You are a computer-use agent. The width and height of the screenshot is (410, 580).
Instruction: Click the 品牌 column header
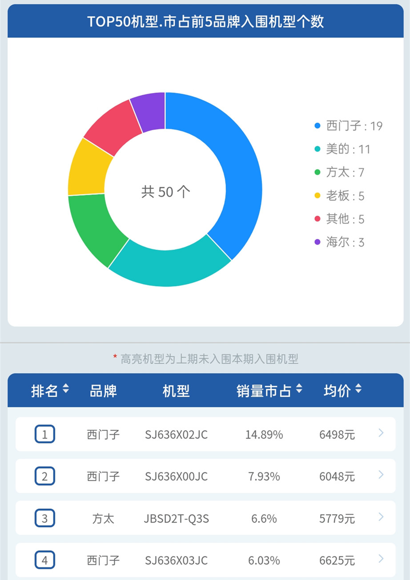click(x=103, y=390)
